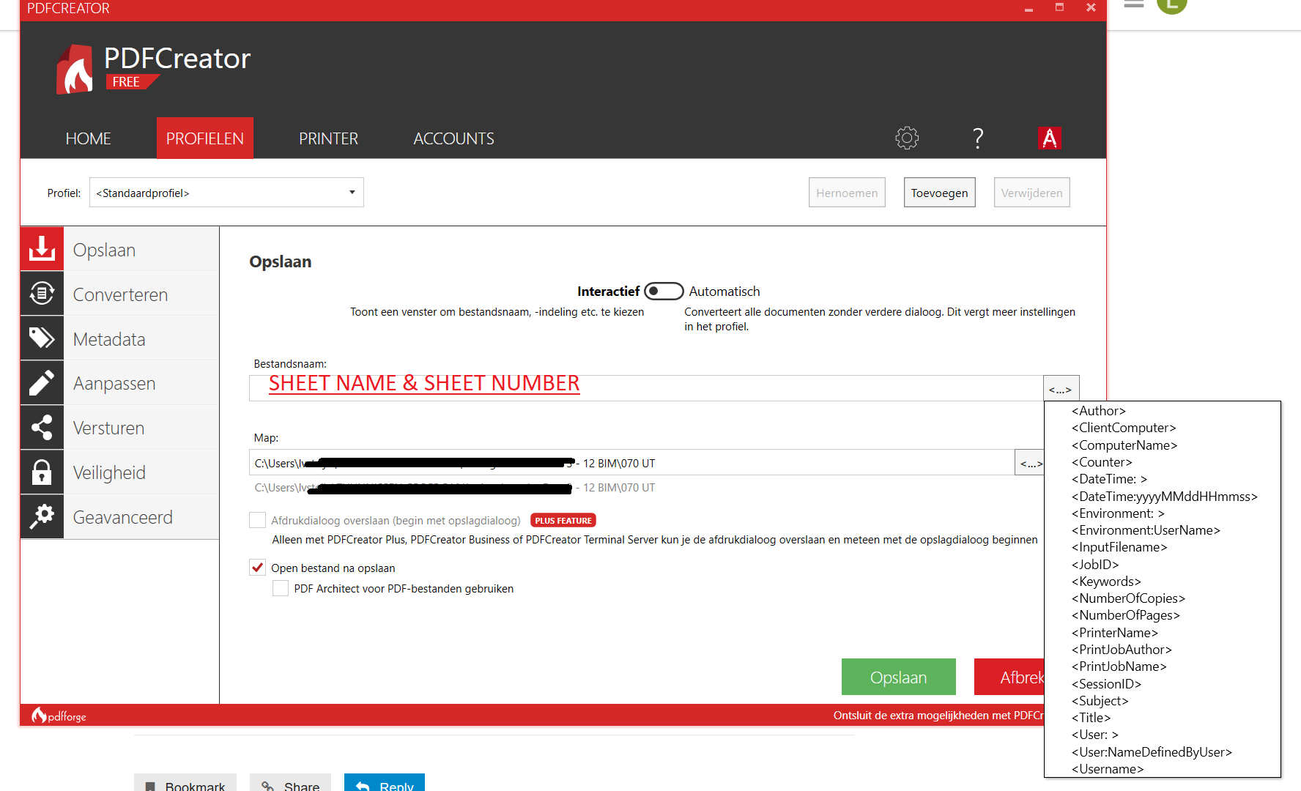Click the Map folder path field

(x=631, y=463)
